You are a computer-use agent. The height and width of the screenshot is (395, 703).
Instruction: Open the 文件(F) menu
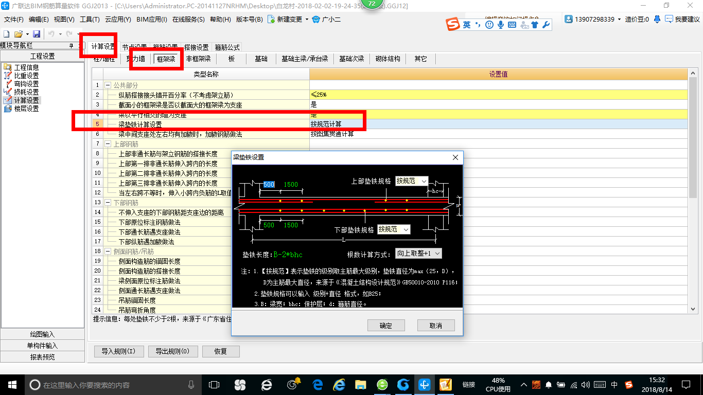tap(14, 20)
